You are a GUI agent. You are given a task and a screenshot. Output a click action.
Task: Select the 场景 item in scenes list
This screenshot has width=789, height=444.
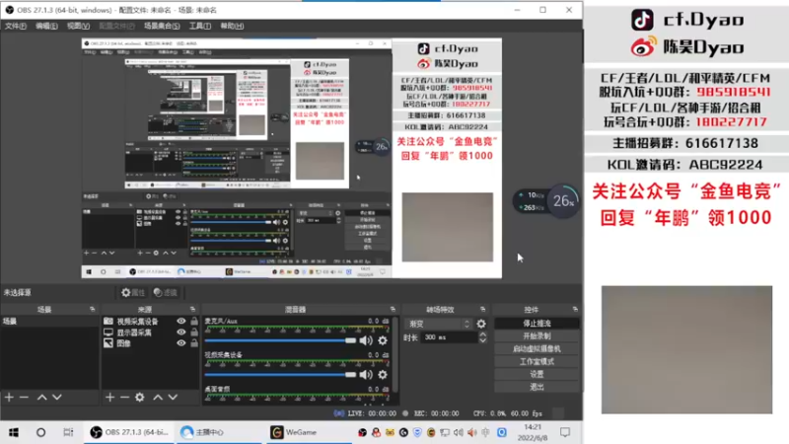point(49,322)
